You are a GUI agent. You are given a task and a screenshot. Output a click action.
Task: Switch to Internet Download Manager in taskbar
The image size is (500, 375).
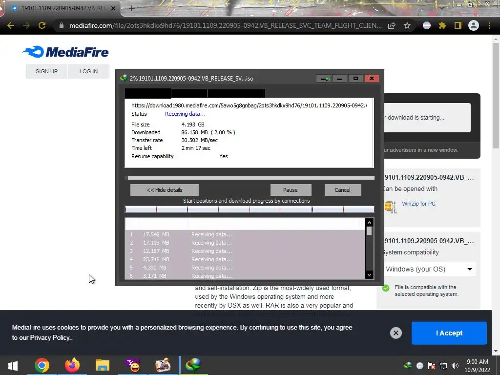click(x=193, y=365)
